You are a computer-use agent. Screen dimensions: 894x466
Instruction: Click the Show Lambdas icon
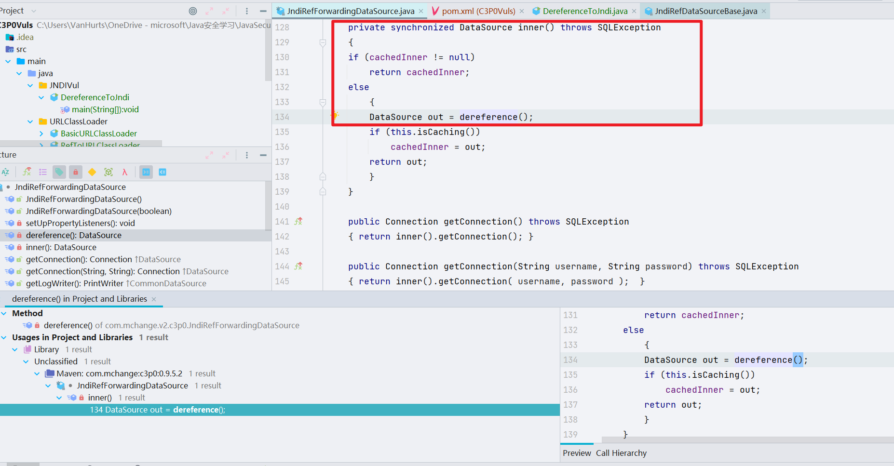tap(124, 172)
